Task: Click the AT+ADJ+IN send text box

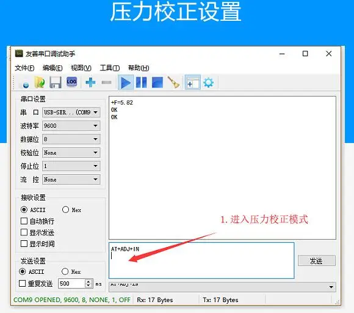Action: point(201,260)
